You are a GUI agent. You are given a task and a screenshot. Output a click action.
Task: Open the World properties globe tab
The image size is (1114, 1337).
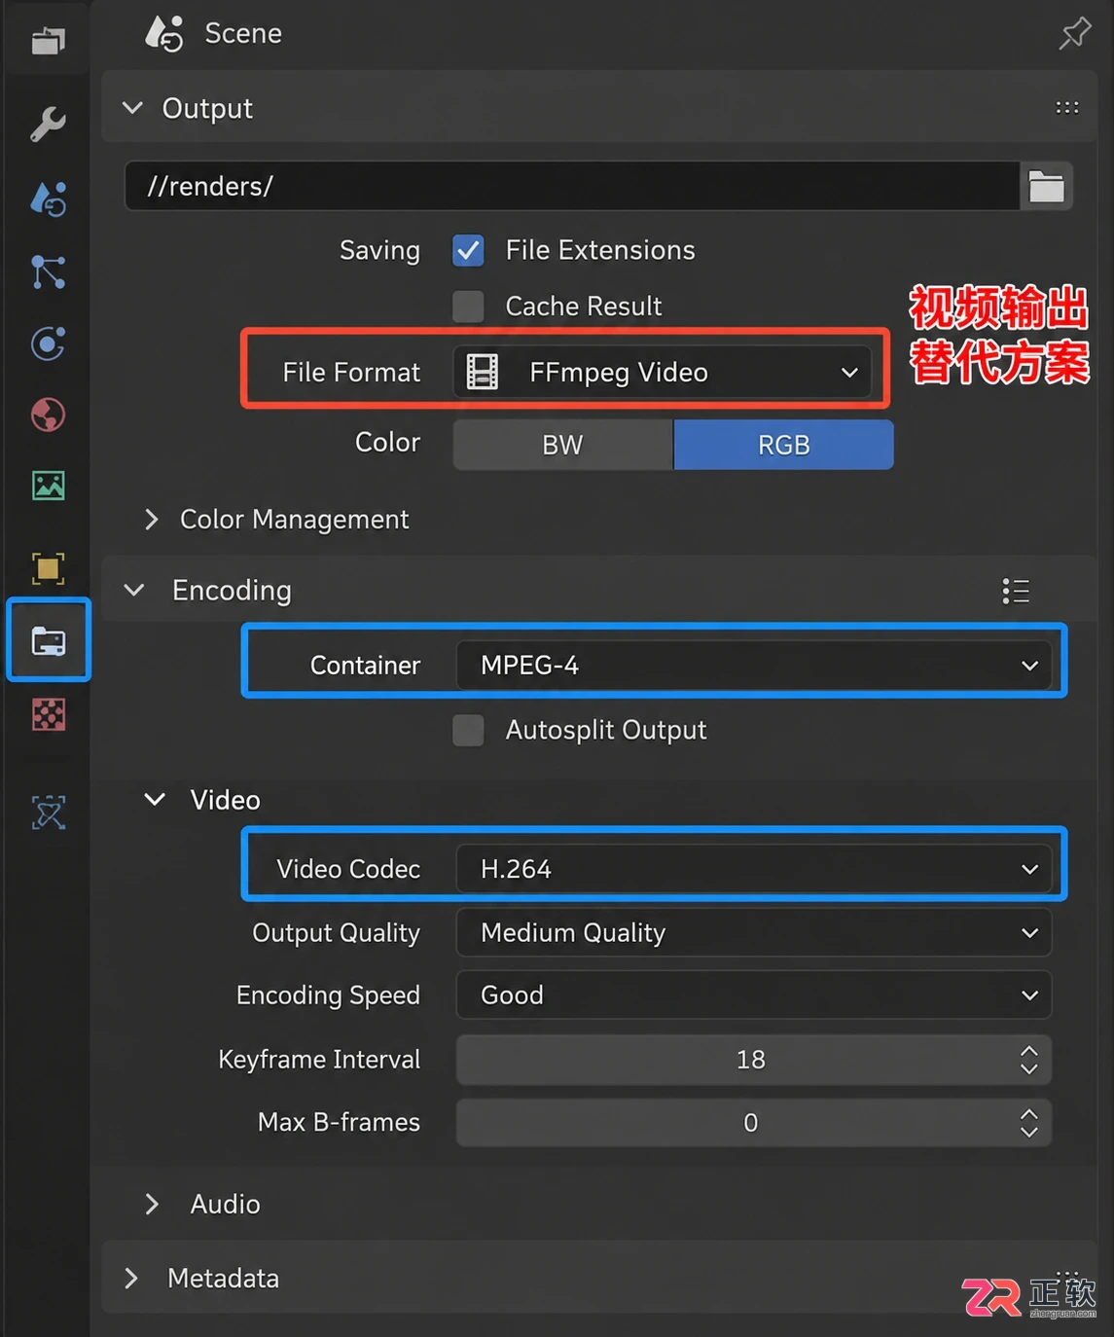pyautogui.click(x=48, y=415)
